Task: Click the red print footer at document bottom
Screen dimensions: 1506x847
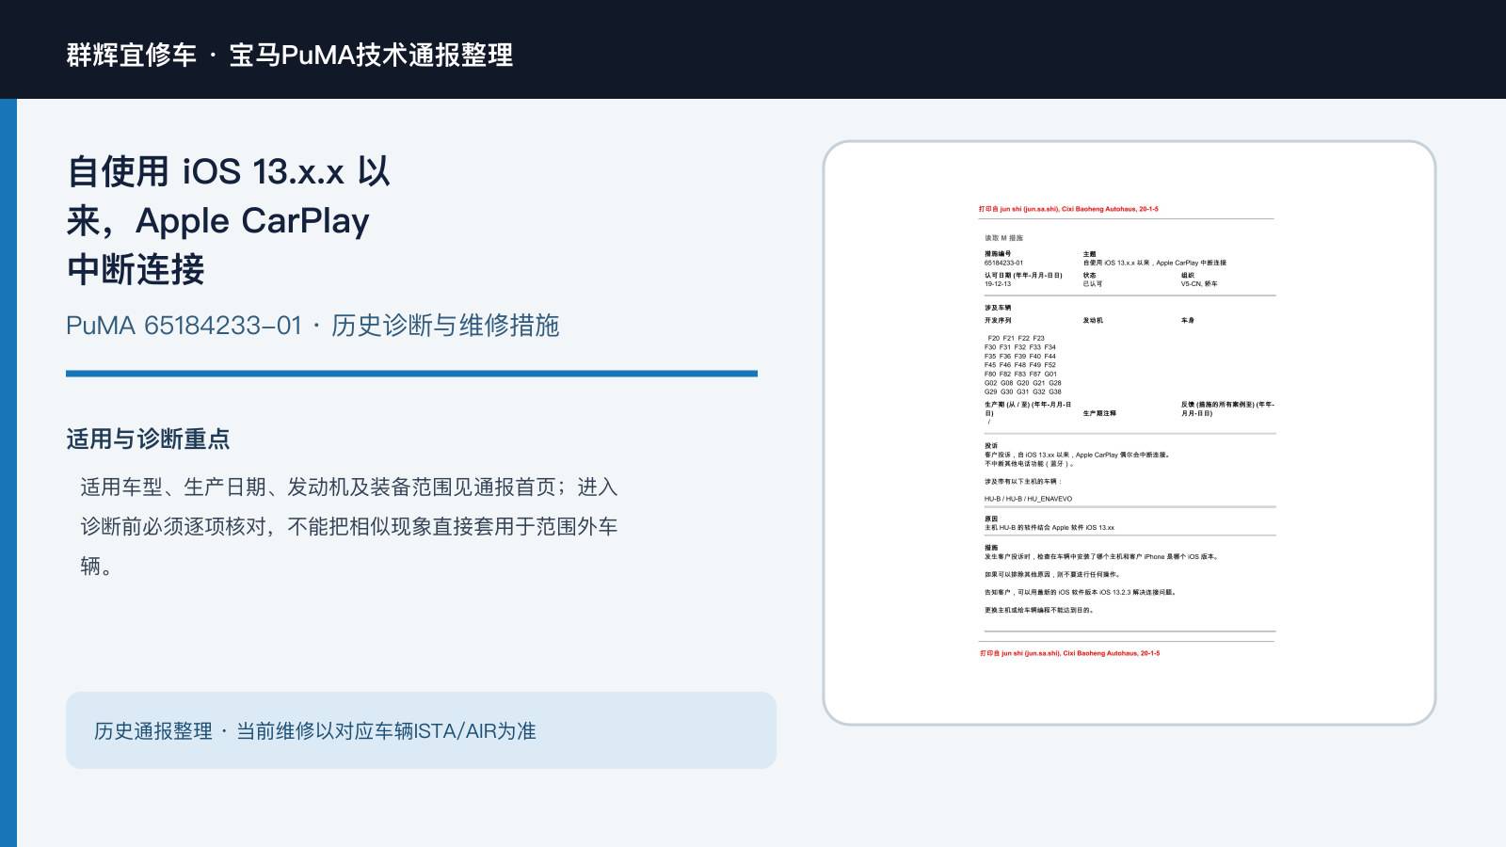Action: (x=1070, y=653)
